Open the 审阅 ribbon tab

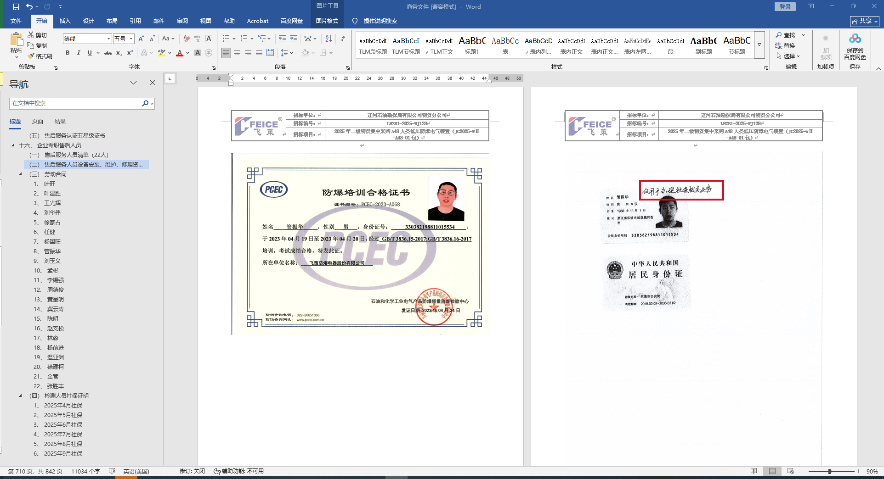(182, 21)
